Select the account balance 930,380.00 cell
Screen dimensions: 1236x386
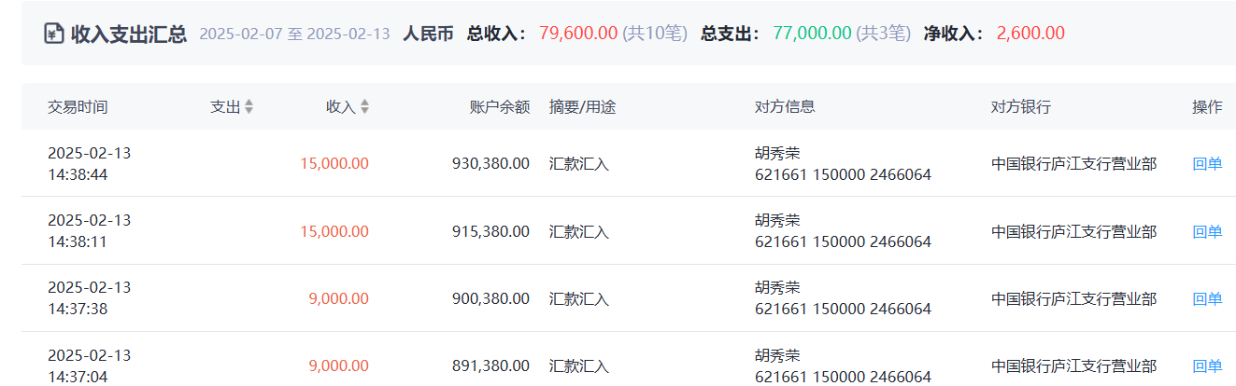click(x=490, y=164)
